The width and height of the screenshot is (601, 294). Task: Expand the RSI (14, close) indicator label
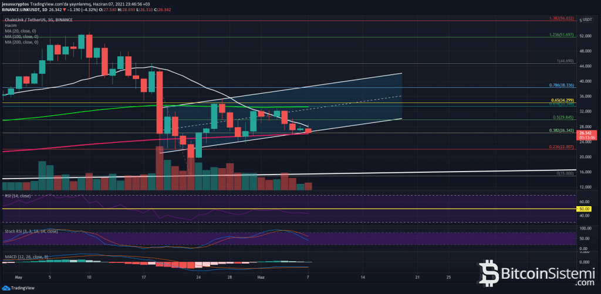pos(18,194)
